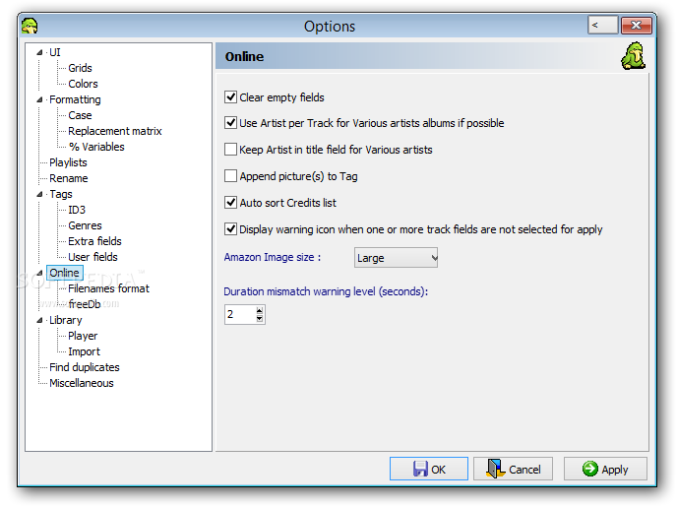This screenshot has height=507, width=677.
Task: Uncheck Display warning icon option
Action: pos(230,228)
